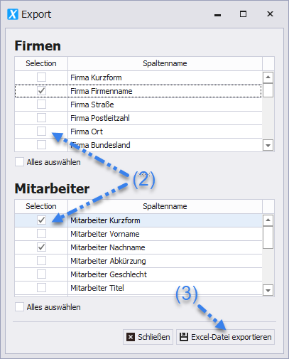This screenshot has height=359, width=289.
Task: Click the Firmen list scroll up arrow
Action: point(268,77)
